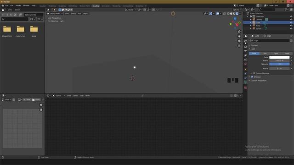Click the outliner search field

pos(267,10)
